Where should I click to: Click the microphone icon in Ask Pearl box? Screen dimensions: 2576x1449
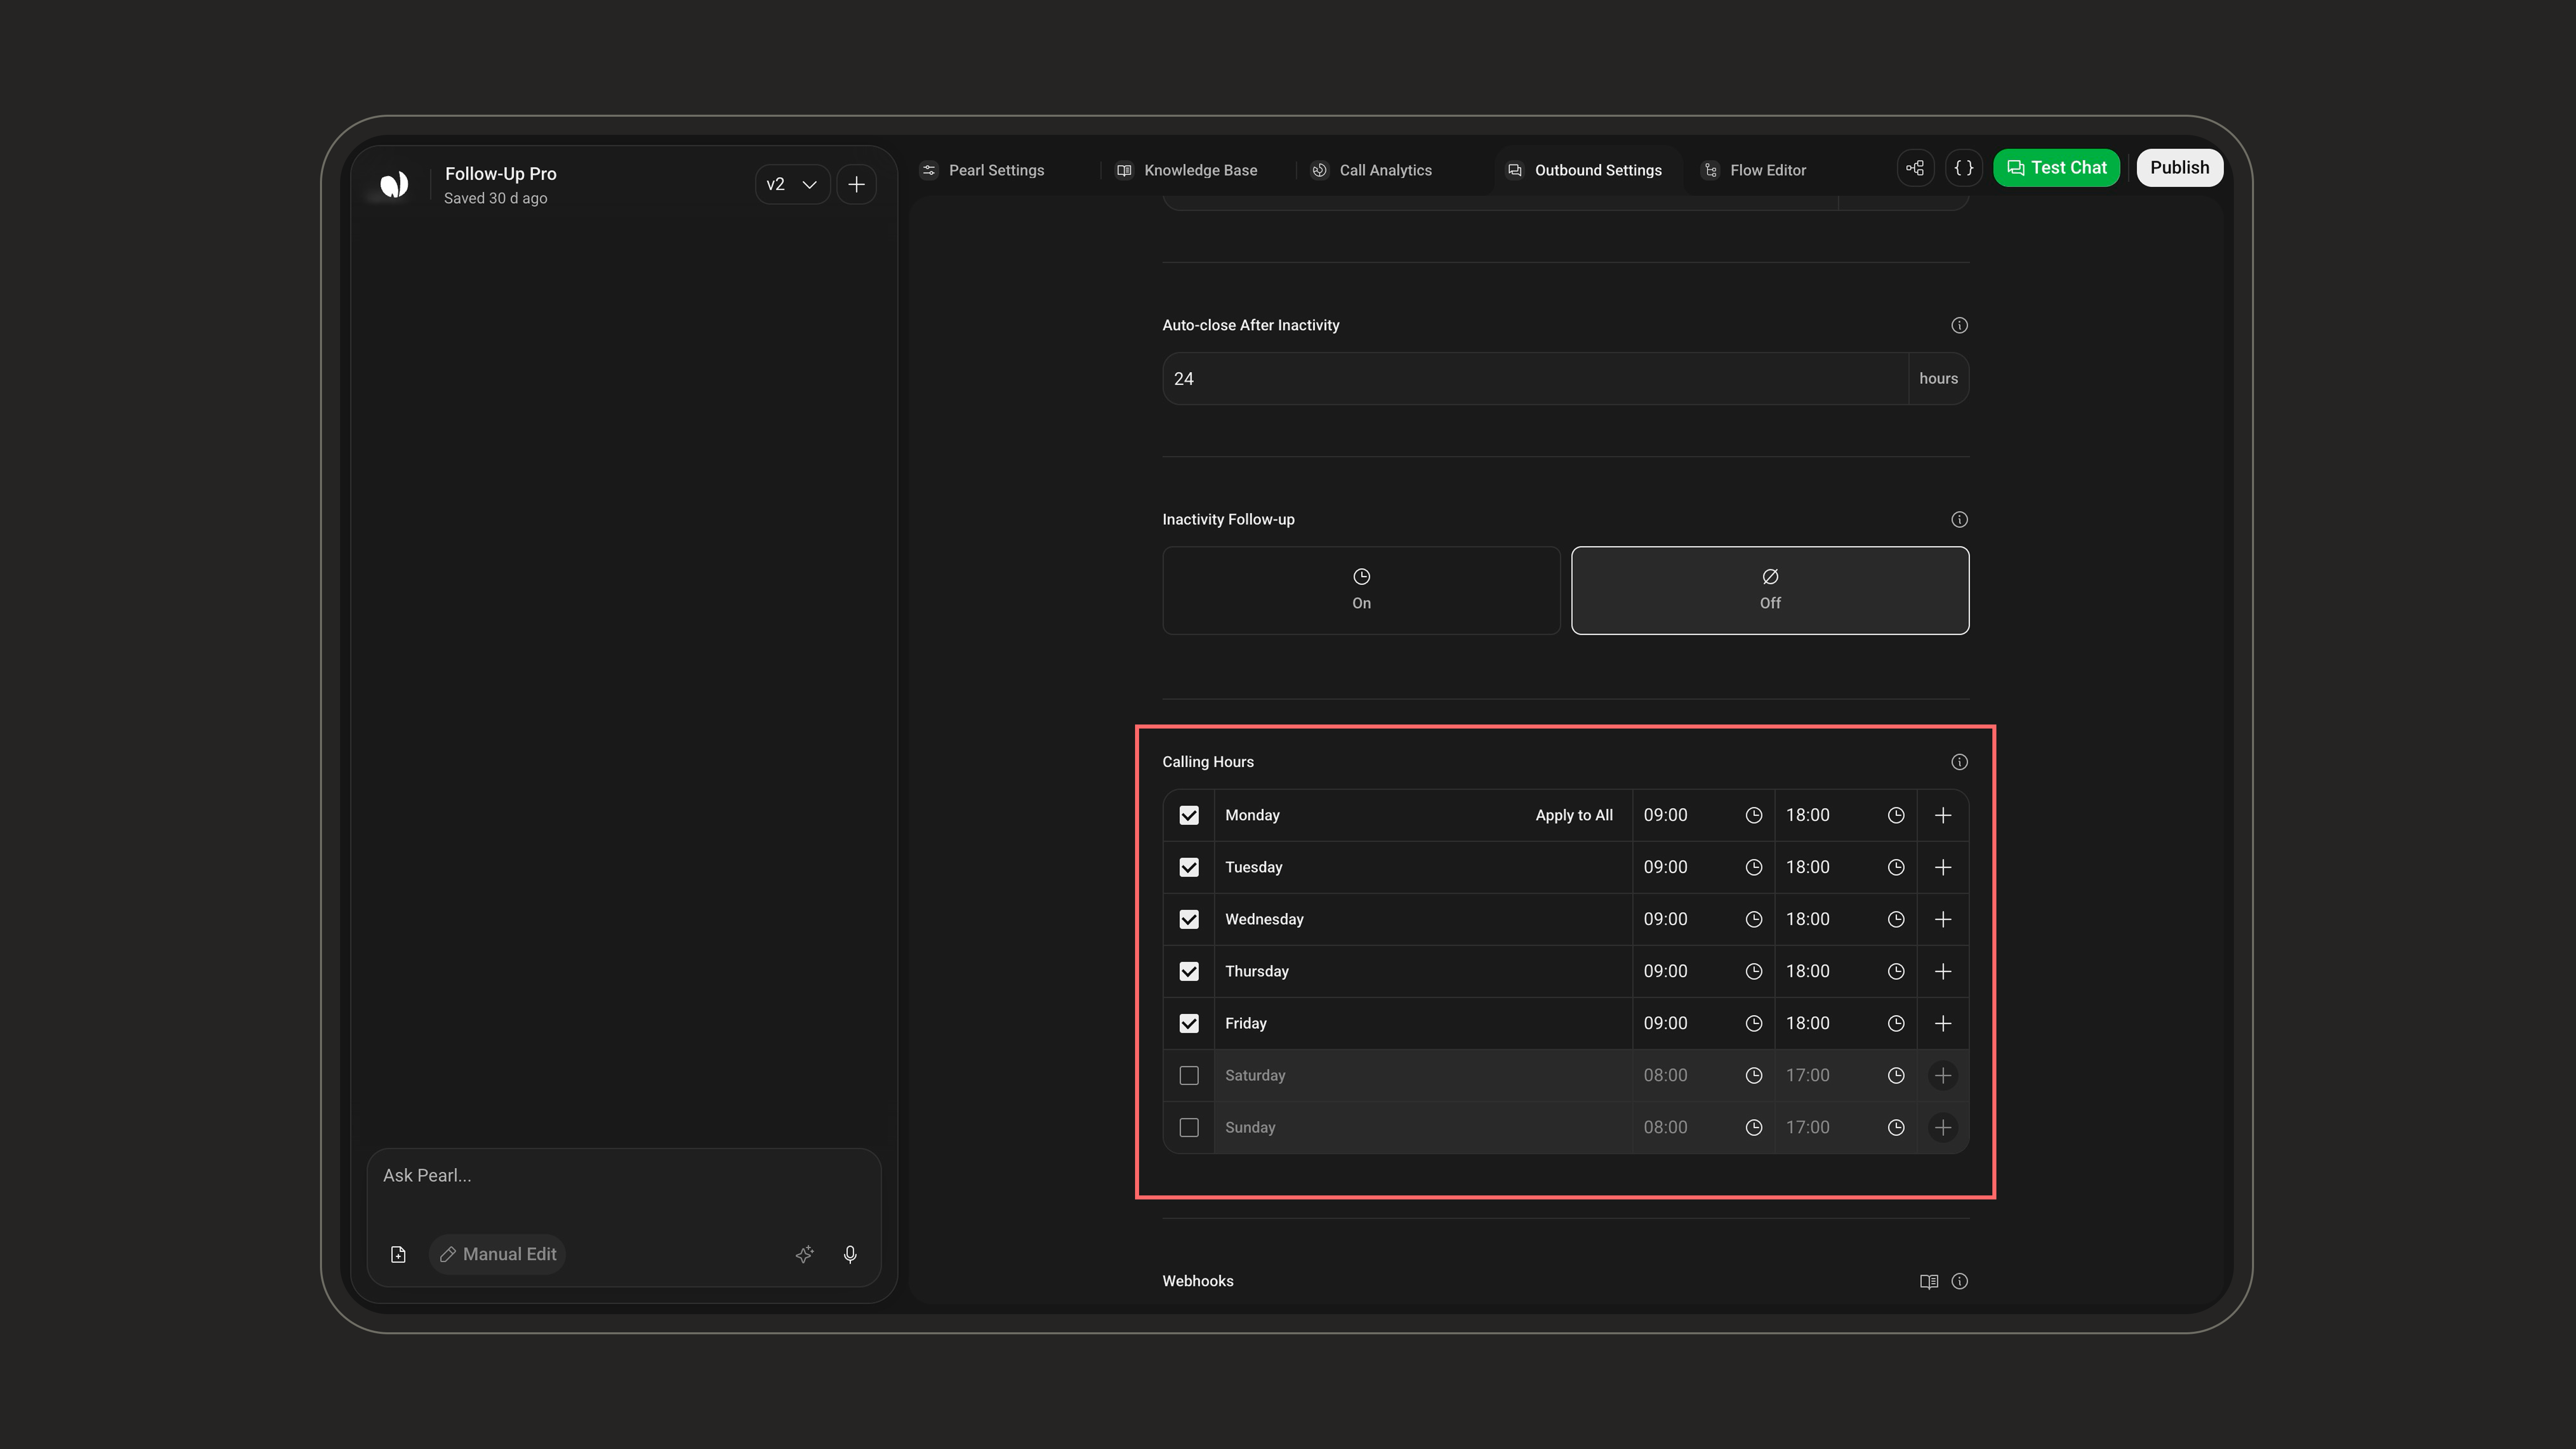pyautogui.click(x=850, y=1254)
